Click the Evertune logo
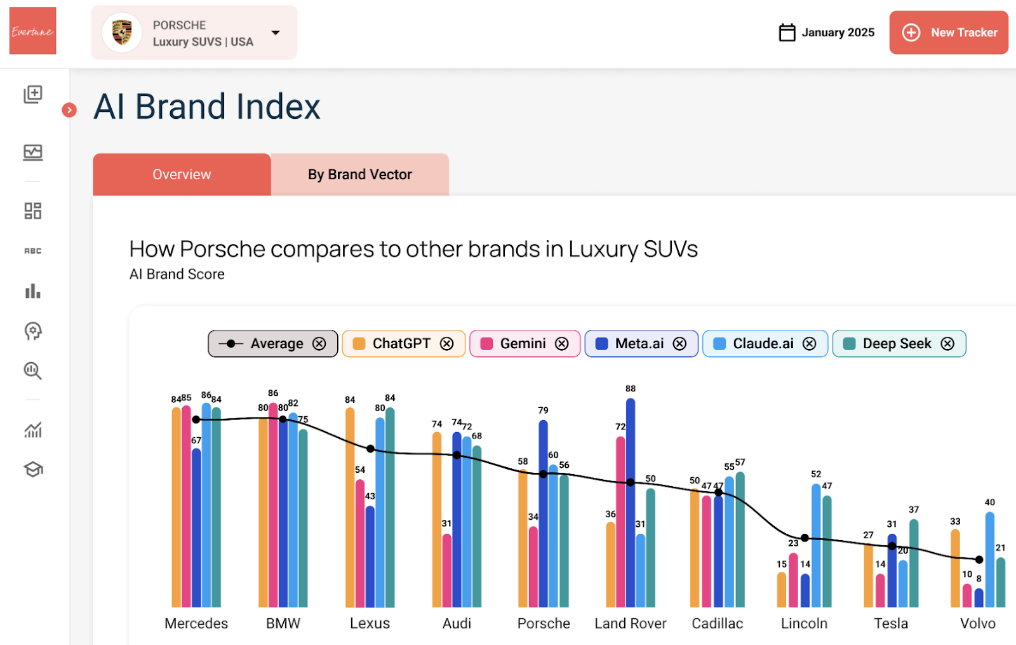Viewport: 1016px width, 645px height. [x=33, y=31]
